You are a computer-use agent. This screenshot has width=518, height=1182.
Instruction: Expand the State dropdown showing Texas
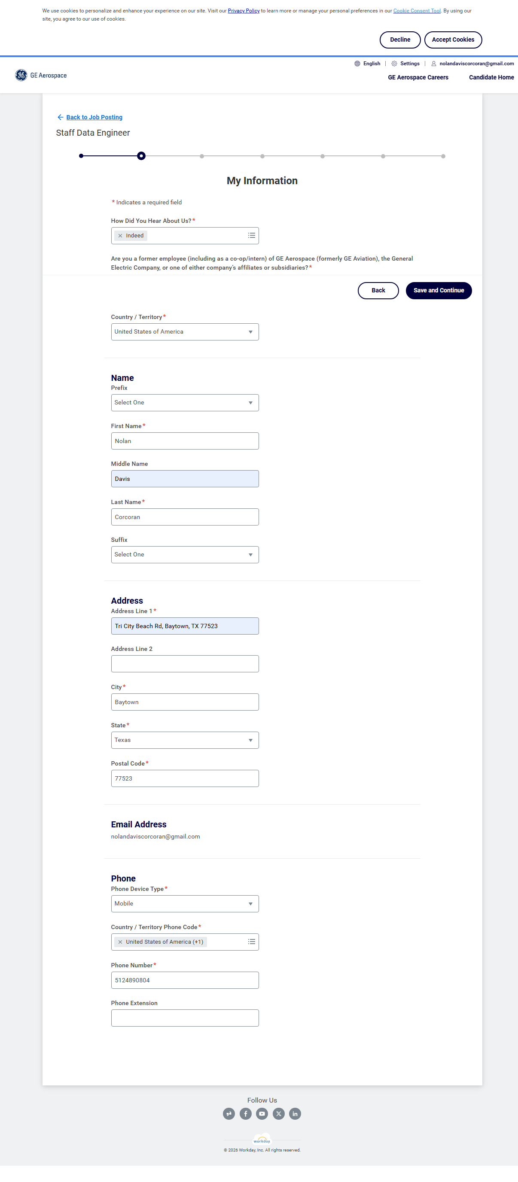185,740
